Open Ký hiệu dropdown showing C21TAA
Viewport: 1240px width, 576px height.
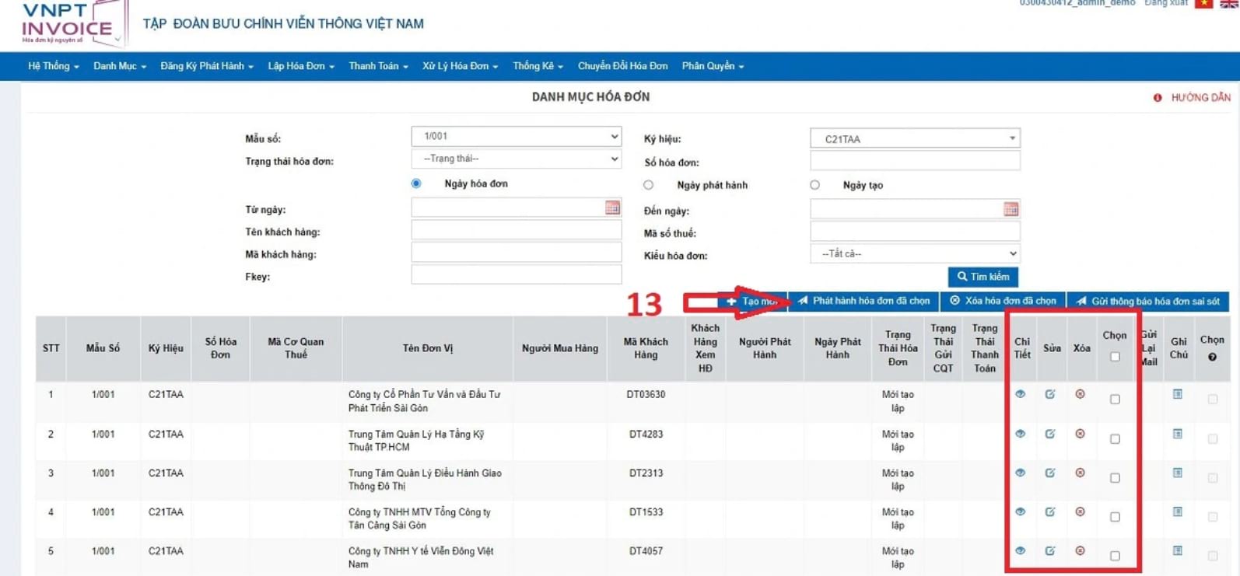coord(915,138)
